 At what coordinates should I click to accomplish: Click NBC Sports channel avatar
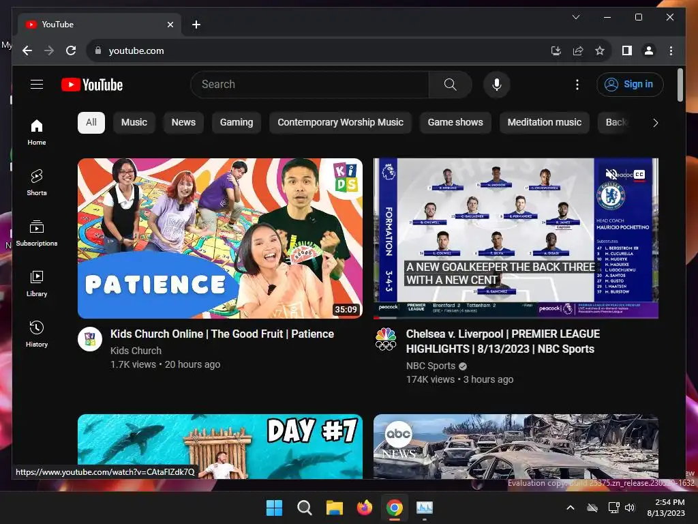[x=386, y=339]
